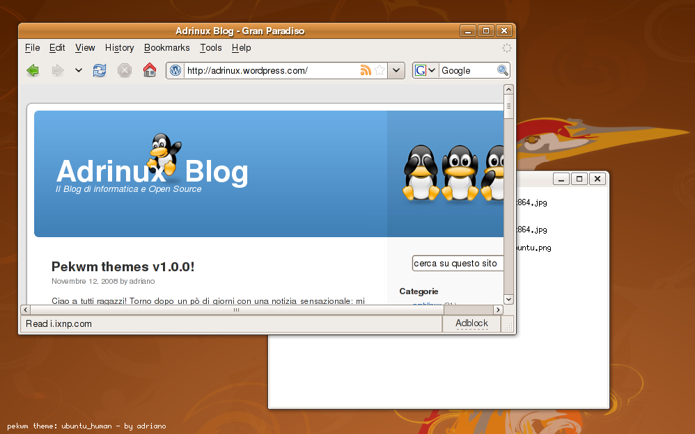Open the Google search engine selector
695x434 pixels.
425,70
